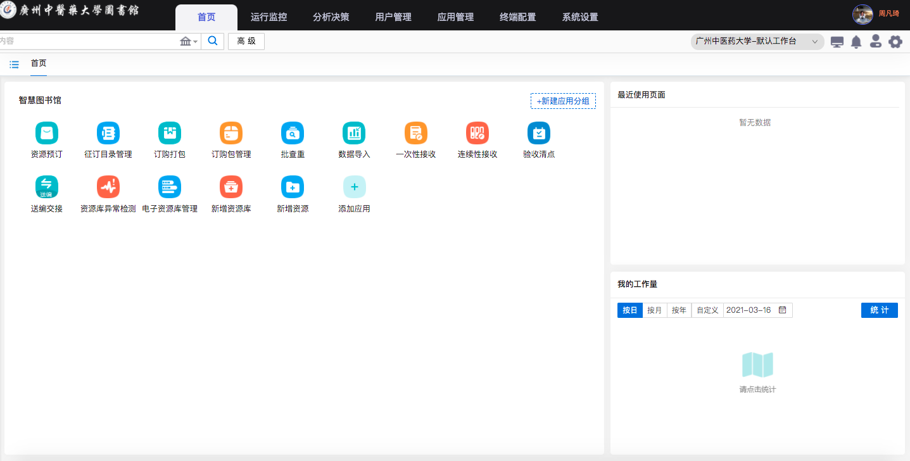This screenshot has height=461, width=910.
Task: Click the 添加应用 plus icon
Action: pos(354,187)
